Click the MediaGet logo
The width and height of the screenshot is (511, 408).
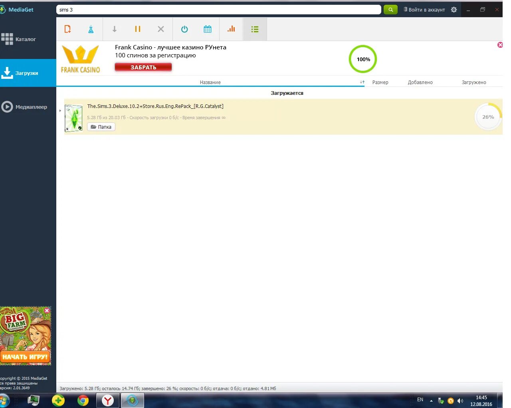[17, 10]
